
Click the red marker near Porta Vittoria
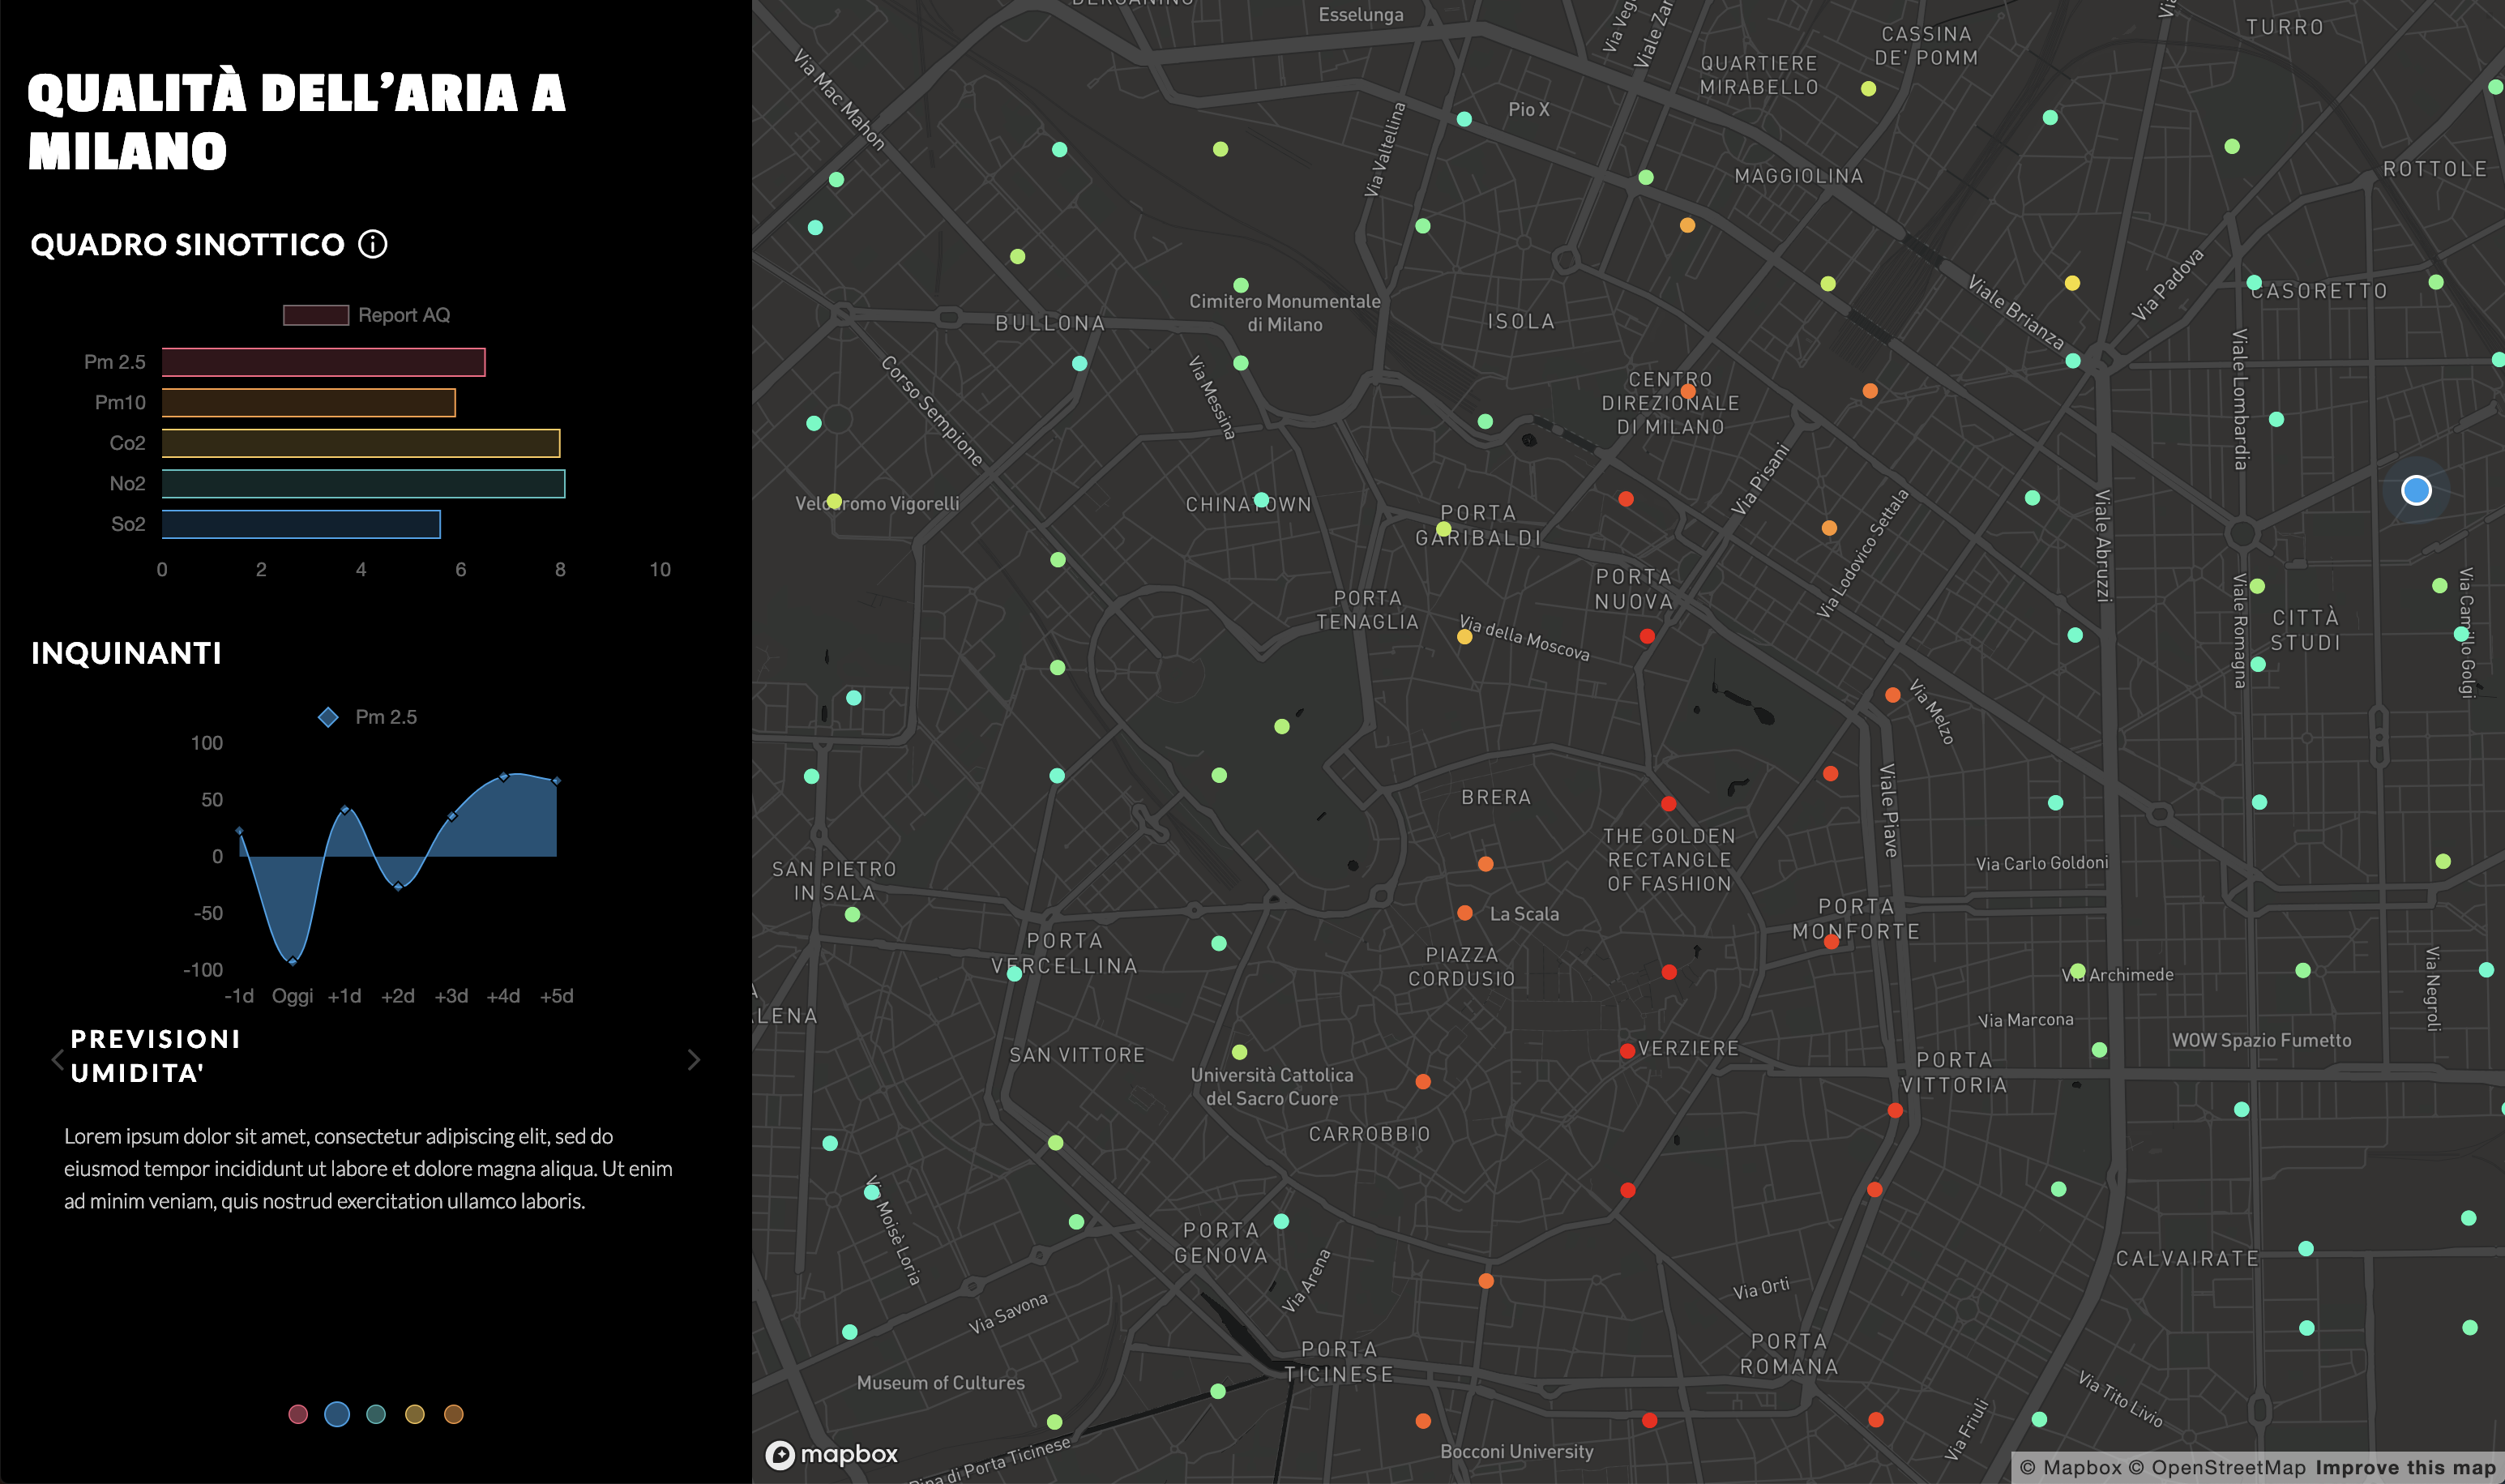coord(1896,1110)
